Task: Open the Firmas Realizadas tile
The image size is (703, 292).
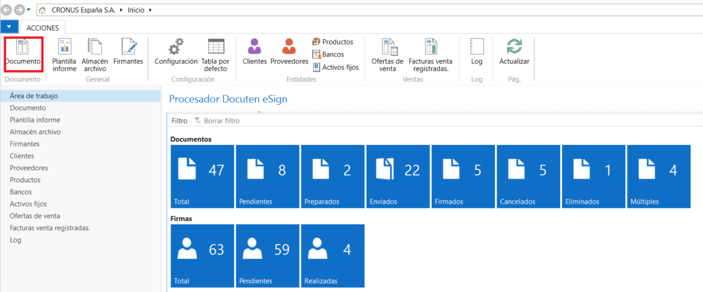Action: [x=333, y=256]
